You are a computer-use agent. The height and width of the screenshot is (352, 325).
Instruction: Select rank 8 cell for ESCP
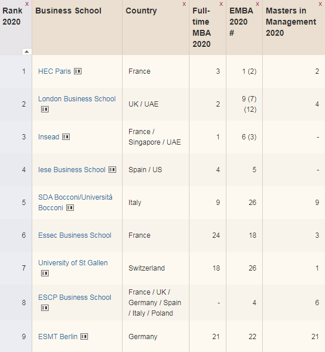point(16,303)
